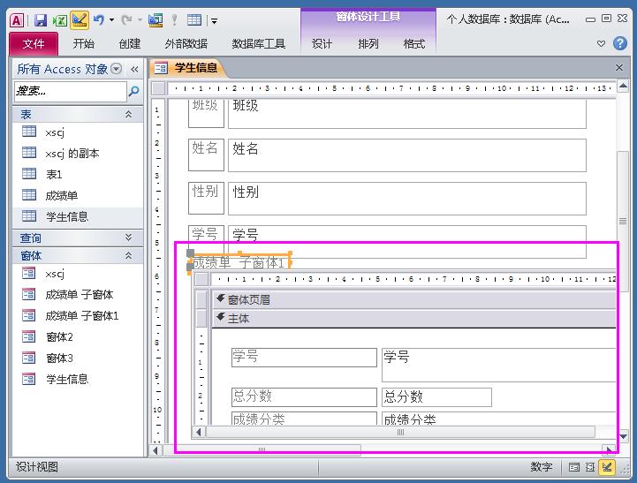637x483 pixels.
Task: Click the subform selector box
Action: click(202, 279)
